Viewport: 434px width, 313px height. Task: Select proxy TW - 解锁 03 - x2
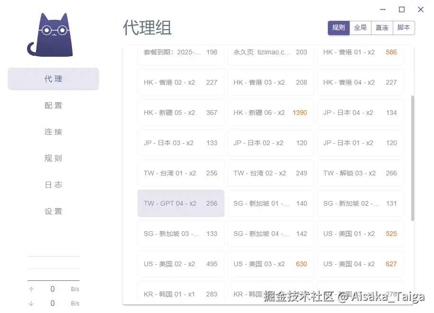[361, 173]
